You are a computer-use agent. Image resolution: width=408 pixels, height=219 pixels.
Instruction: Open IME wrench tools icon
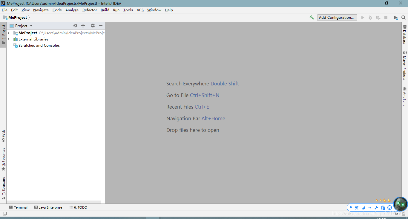[x=376, y=208]
